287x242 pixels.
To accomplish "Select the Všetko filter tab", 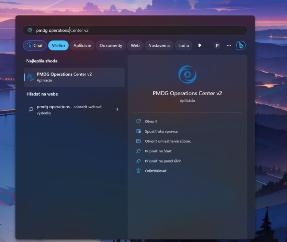I will (x=58, y=45).
